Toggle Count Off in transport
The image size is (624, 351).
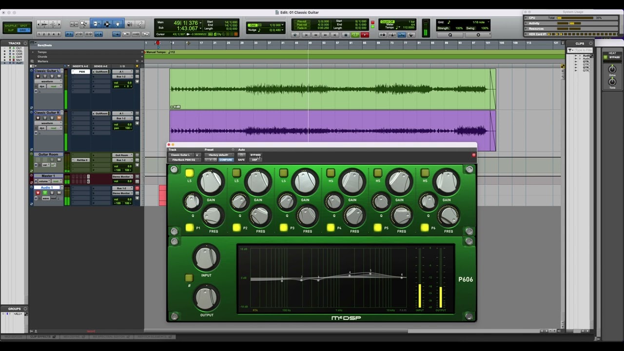pyautogui.click(x=388, y=22)
